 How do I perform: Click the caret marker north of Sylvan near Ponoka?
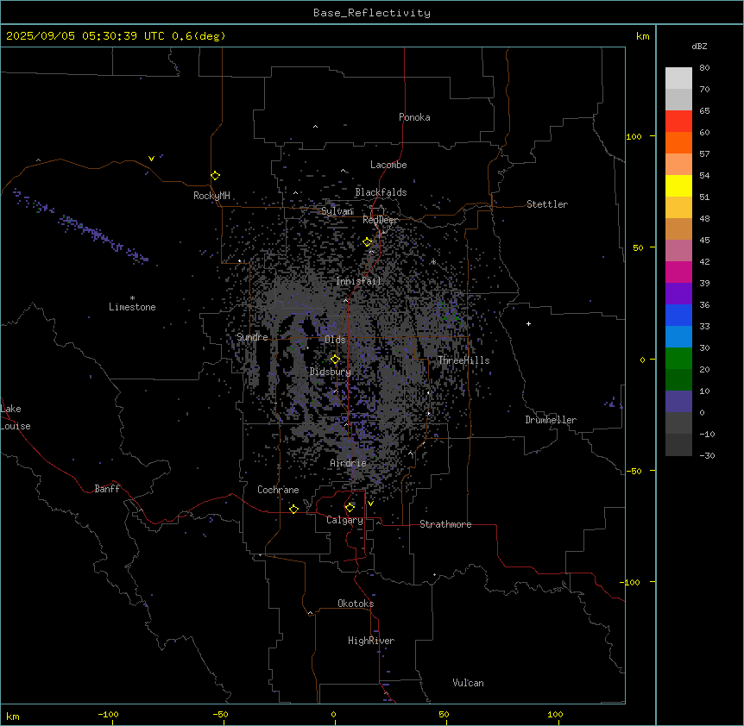[x=315, y=127]
